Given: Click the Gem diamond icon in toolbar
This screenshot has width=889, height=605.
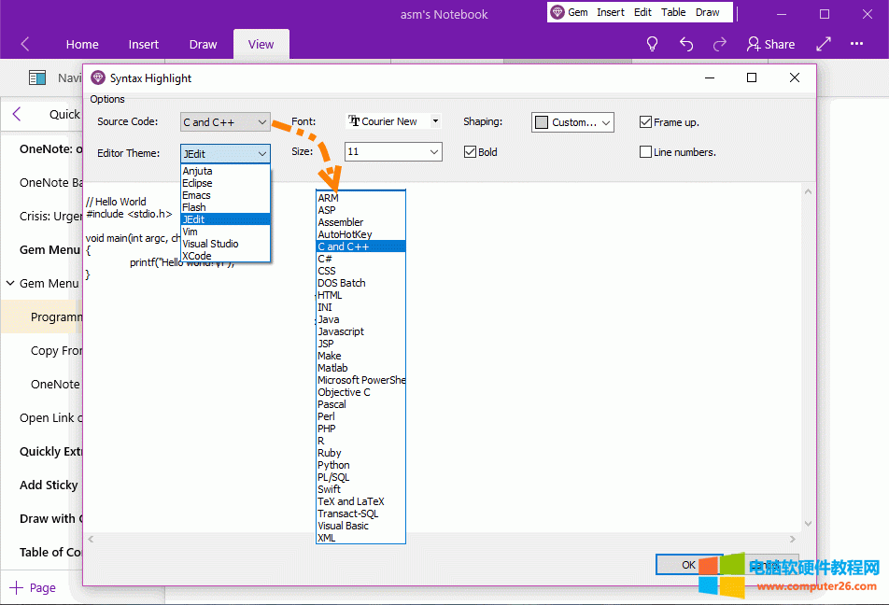Looking at the screenshot, I should pyautogui.click(x=557, y=12).
